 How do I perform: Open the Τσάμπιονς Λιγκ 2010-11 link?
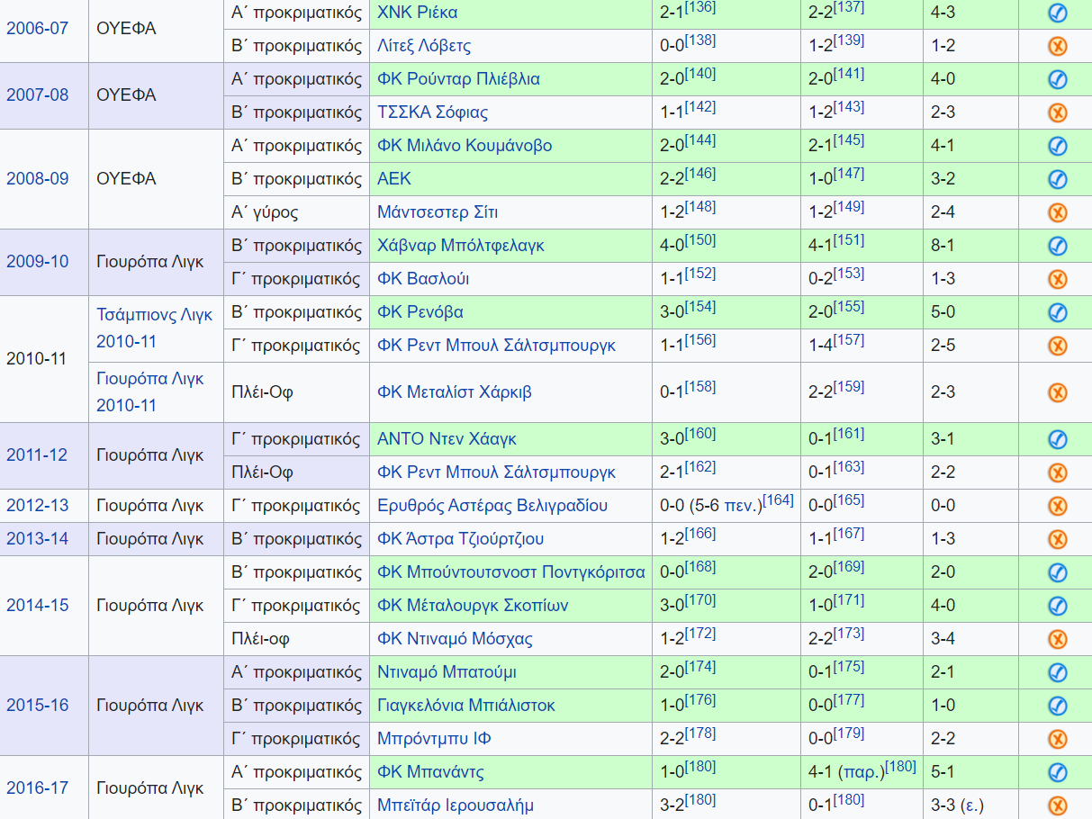pyautogui.click(x=154, y=328)
